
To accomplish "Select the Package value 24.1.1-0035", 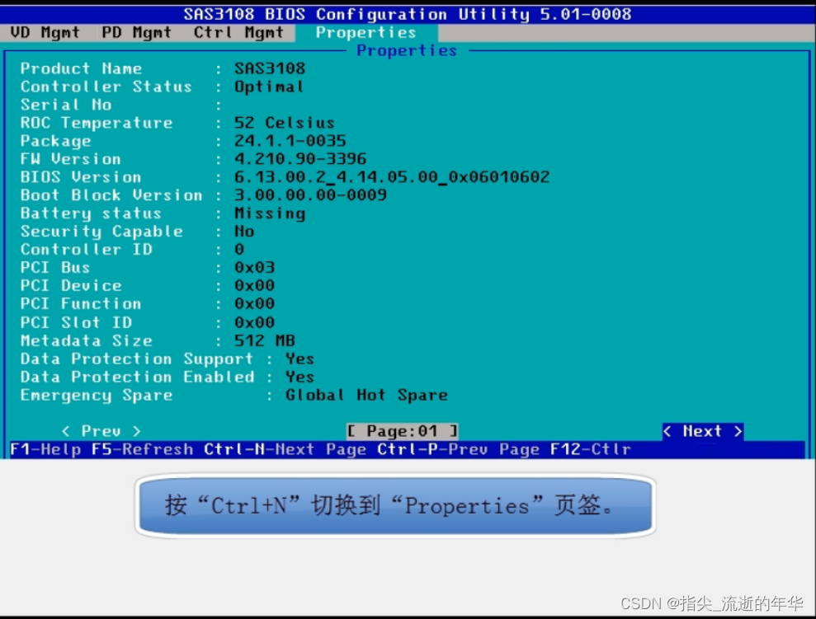I will (x=290, y=141).
